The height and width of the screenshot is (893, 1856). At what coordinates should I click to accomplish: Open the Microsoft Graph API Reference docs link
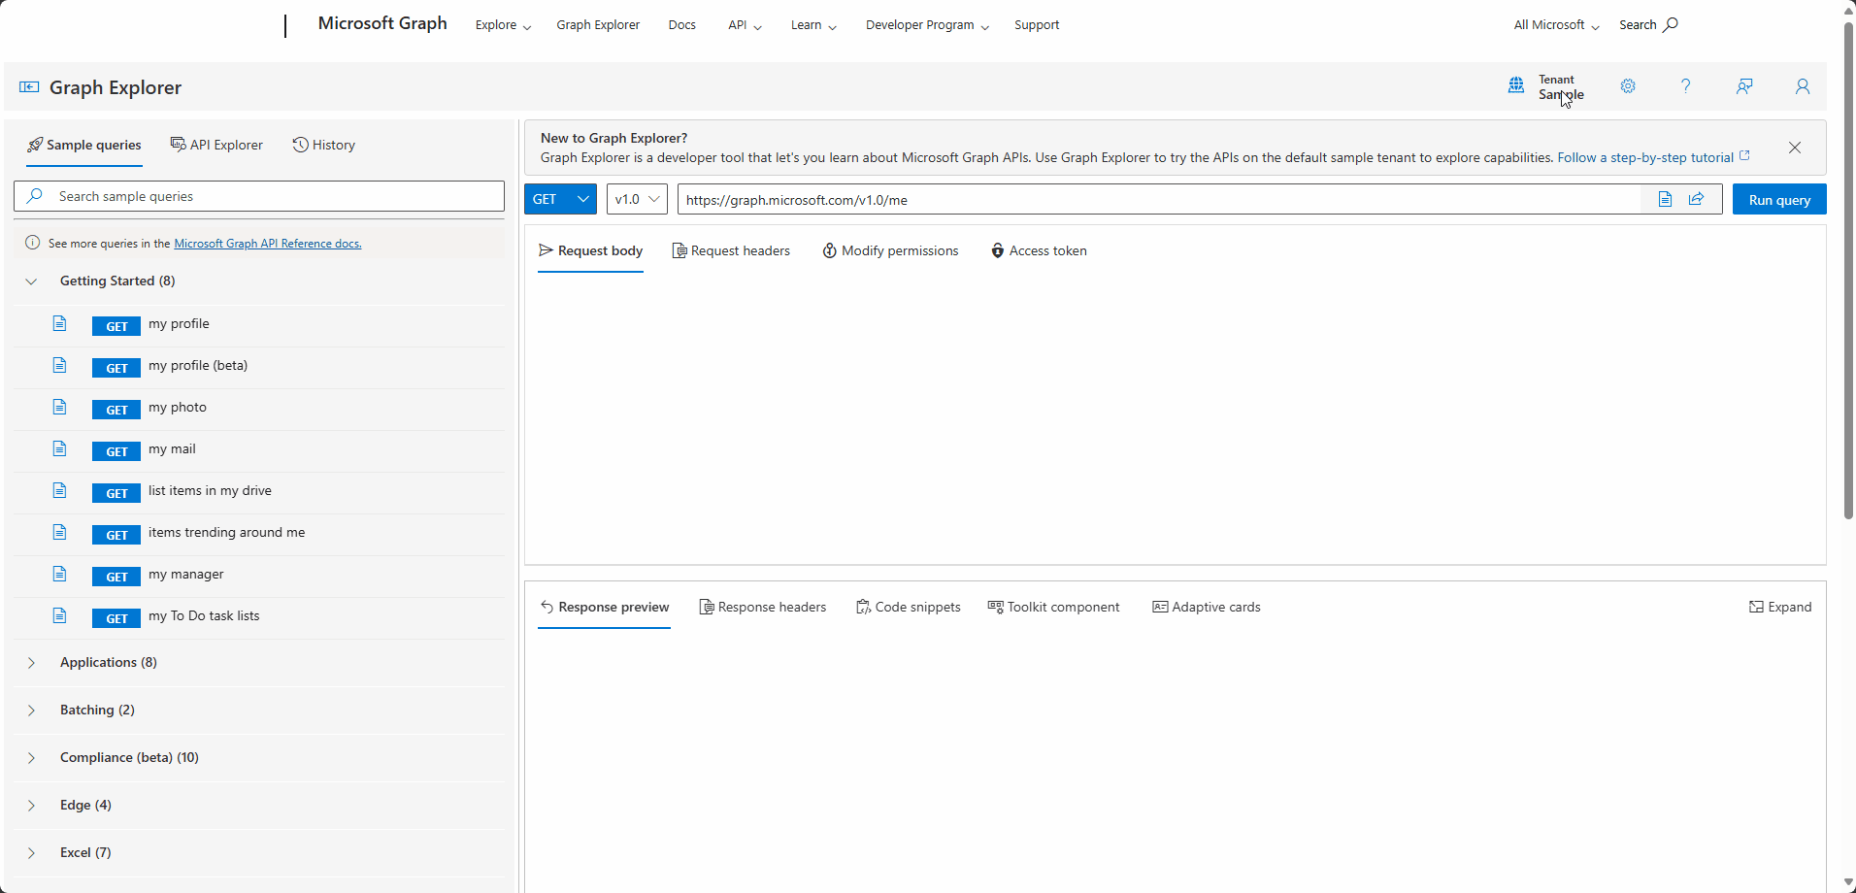tap(267, 243)
